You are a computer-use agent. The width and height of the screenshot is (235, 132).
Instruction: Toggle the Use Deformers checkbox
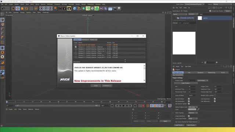(x=214, y=101)
